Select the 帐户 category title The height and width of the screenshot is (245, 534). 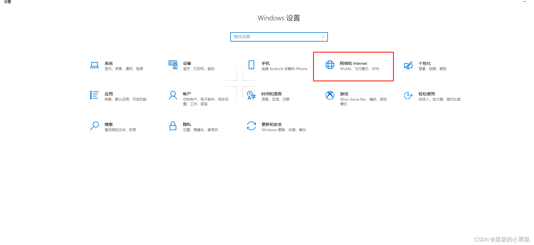click(x=187, y=94)
